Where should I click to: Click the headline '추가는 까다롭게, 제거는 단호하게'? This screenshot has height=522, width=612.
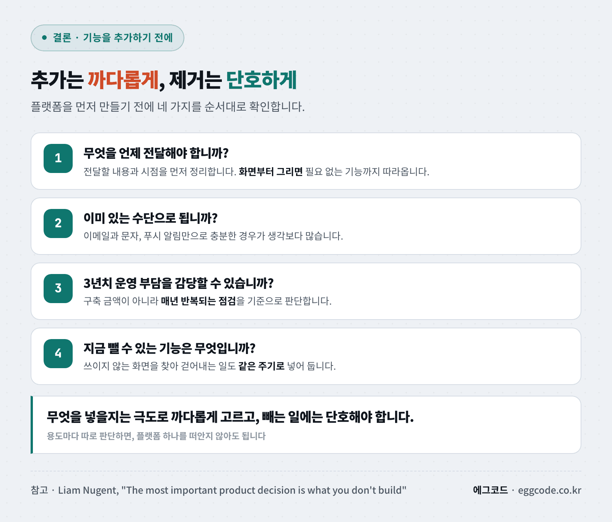click(164, 80)
